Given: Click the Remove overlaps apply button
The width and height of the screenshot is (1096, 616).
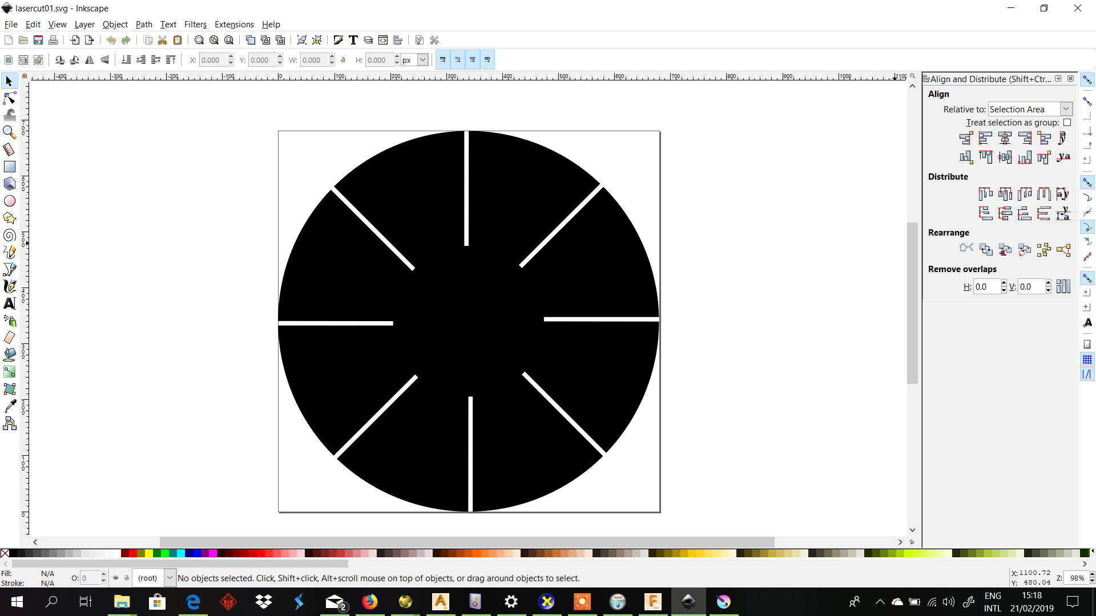Looking at the screenshot, I should tap(1063, 286).
